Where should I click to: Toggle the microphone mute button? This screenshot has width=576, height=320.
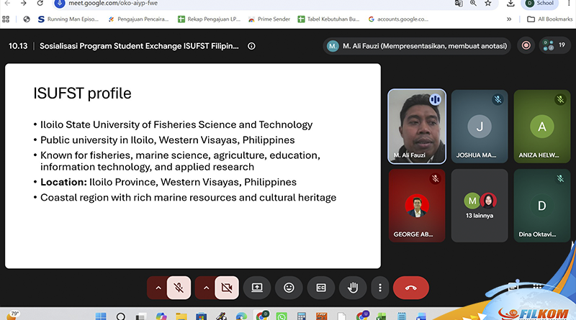point(179,288)
